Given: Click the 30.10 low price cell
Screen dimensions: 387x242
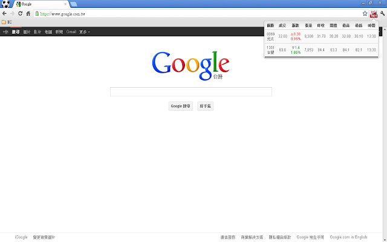Looking at the screenshot, I should point(359,36).
